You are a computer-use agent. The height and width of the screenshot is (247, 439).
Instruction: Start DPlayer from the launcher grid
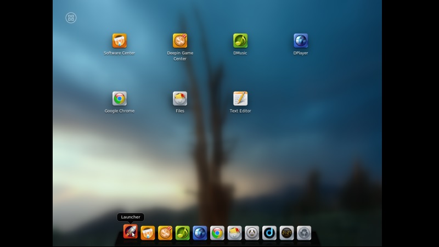pos(301,41)
